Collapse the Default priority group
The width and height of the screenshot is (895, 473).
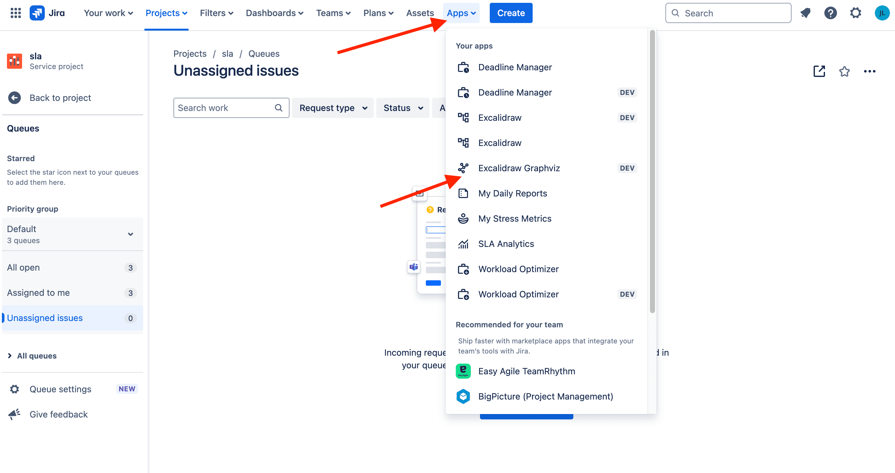(72, 234)
